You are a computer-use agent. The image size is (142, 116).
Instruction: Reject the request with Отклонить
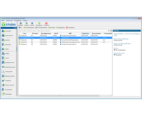pyautogui.click(x=46, y=24)
